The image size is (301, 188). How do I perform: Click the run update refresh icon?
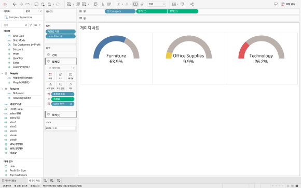tap(58, 4)
